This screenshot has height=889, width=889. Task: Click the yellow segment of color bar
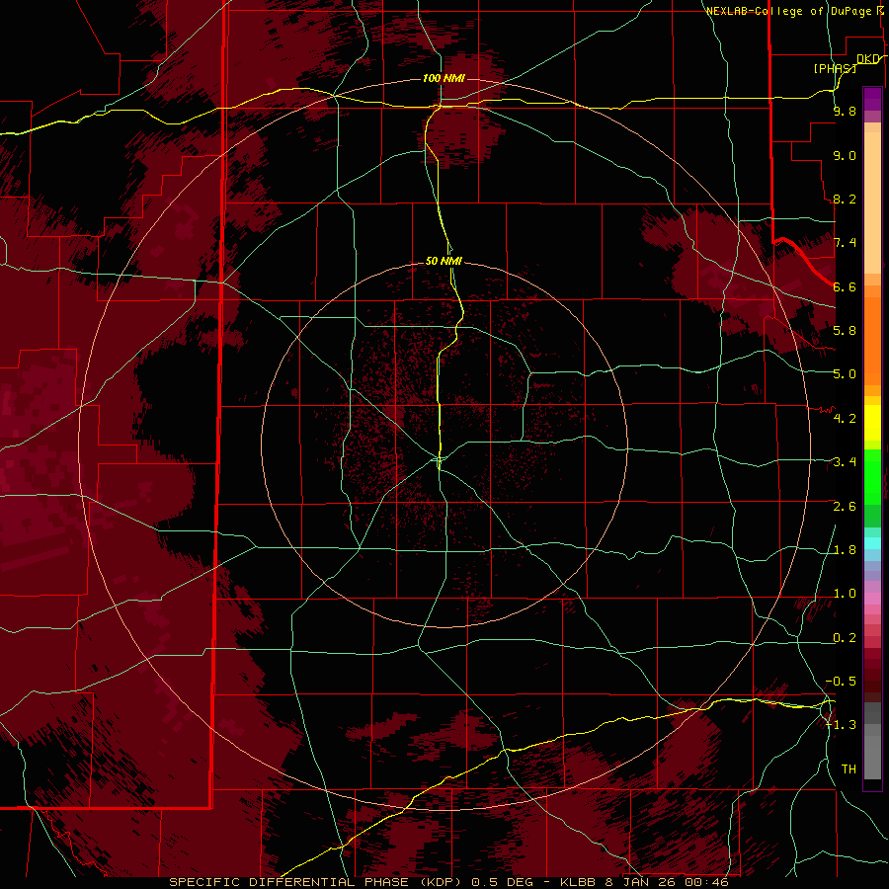872,423
